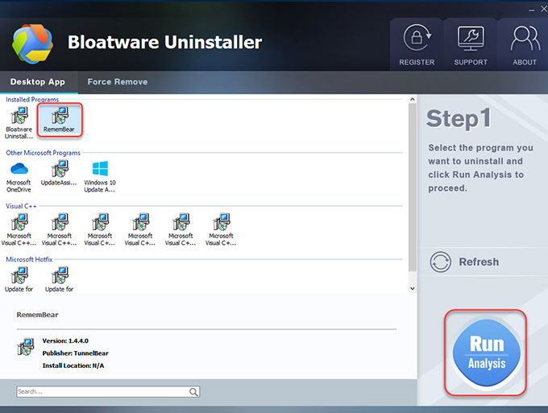This screenshot has width=548, height=413.
Task: Minimize the Bloatware Uninstaller window
Action: [532, 10]
